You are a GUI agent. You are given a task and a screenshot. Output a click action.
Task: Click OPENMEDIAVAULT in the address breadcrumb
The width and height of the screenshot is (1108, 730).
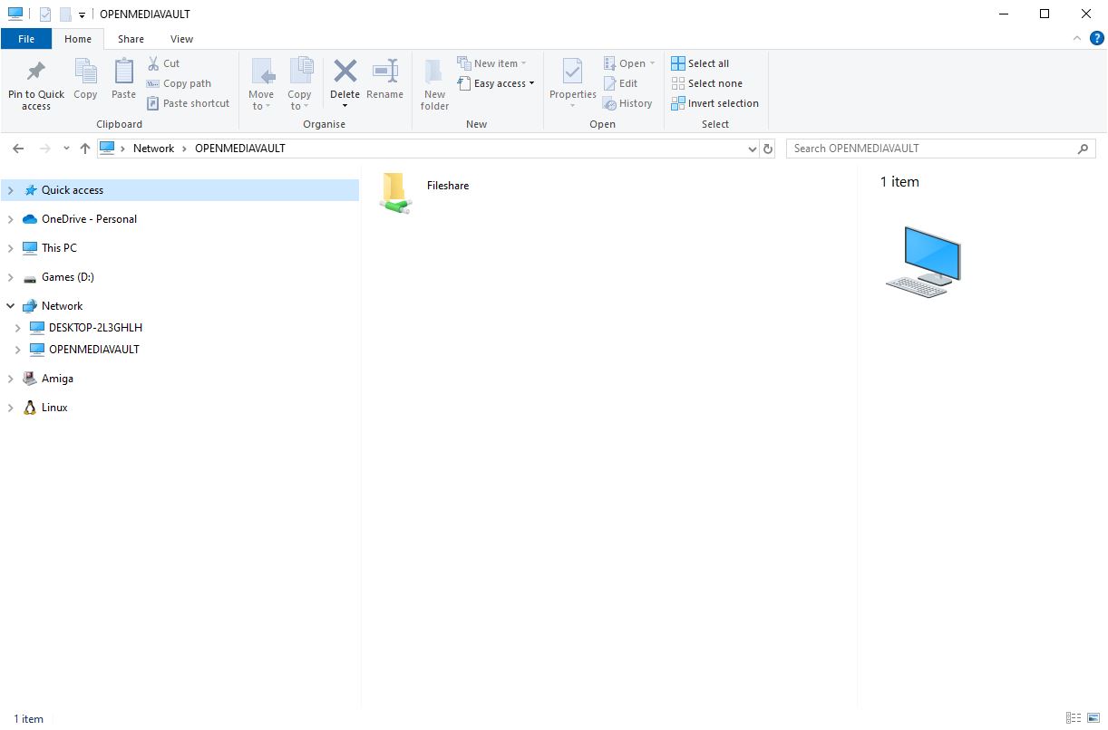(240, 149)
